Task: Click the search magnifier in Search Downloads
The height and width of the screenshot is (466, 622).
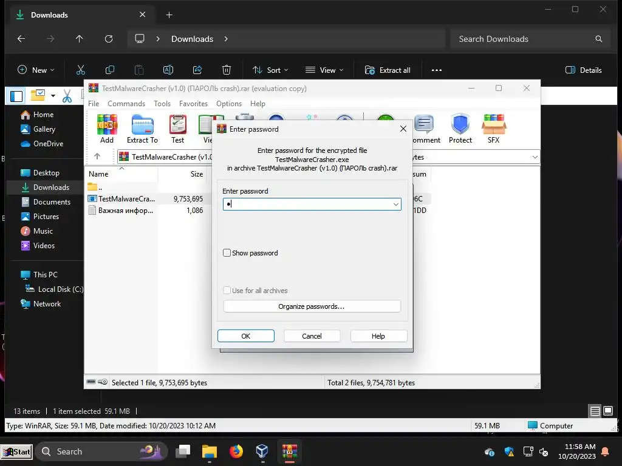Action: pos(598,39)
